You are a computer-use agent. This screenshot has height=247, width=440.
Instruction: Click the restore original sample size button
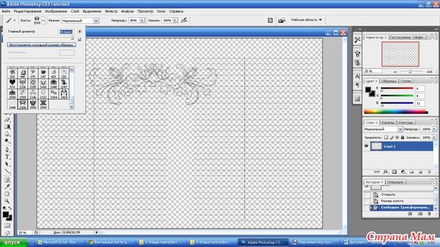click(x=41, y=45)
